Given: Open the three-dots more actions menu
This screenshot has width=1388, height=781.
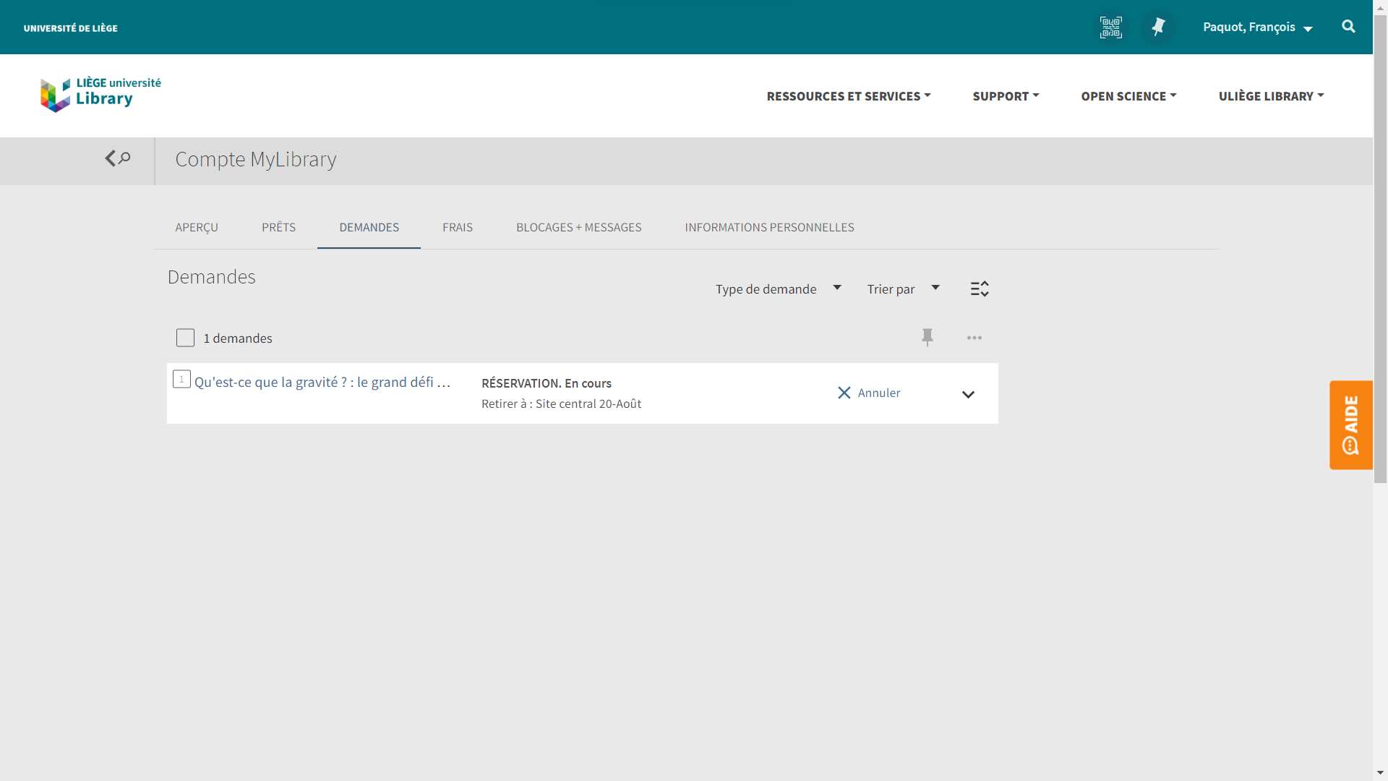Looking at the screenshot, I should pos(974,338).
